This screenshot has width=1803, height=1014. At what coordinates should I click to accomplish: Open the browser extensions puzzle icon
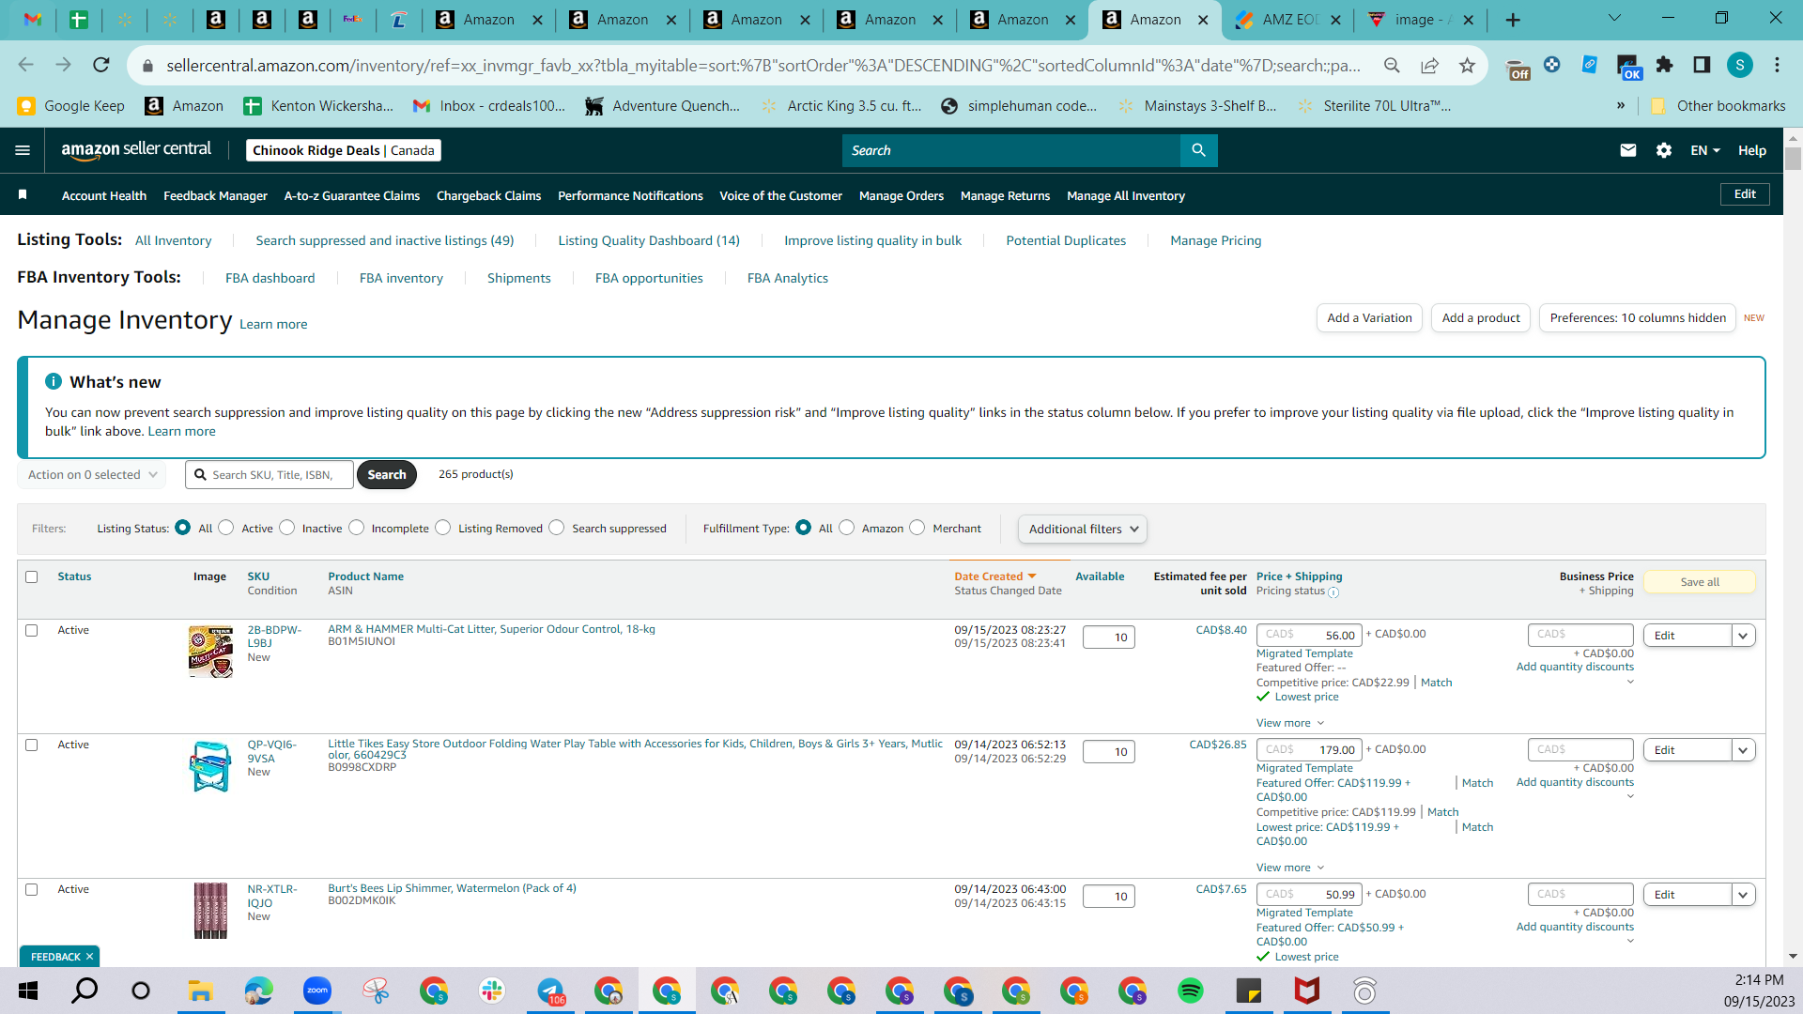click(x=1664, y=65)
